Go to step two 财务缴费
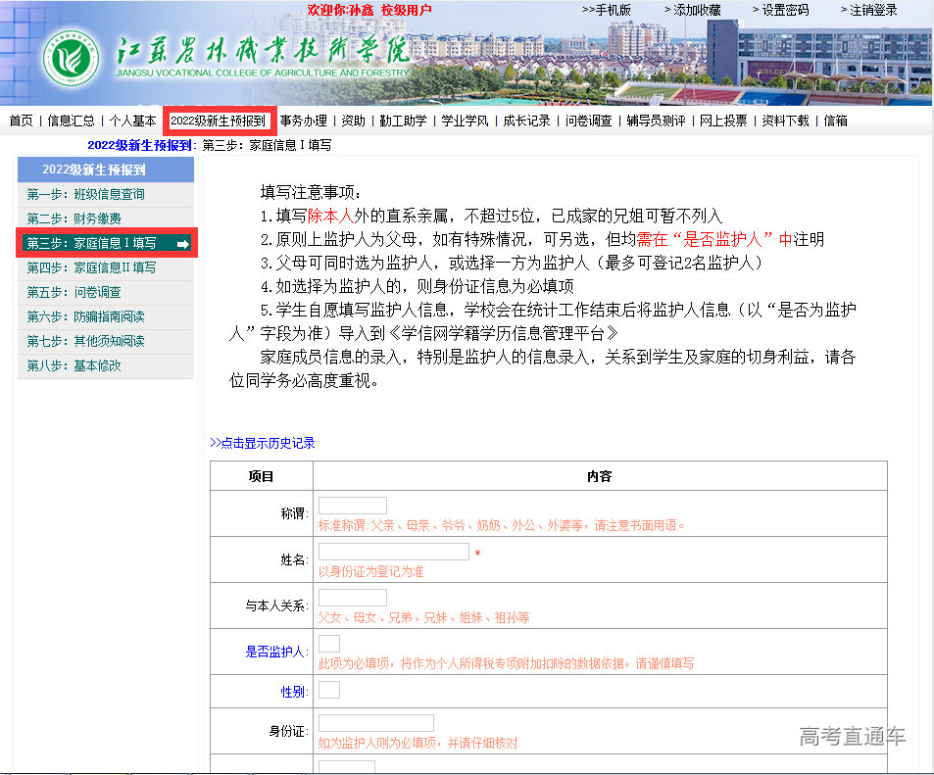The image size is (934, 775). 74,218
